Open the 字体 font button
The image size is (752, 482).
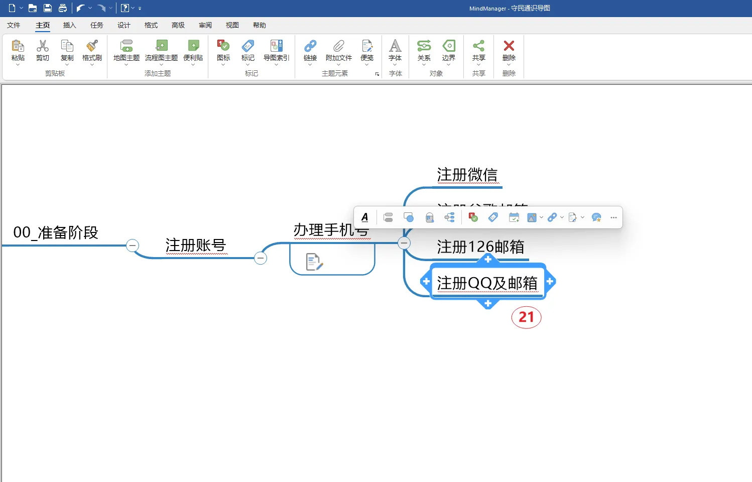click(x=395, y=52)
